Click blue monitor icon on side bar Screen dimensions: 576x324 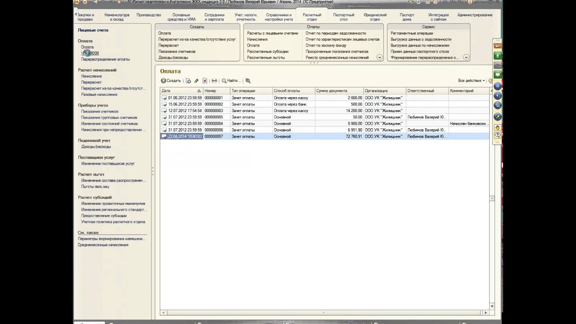[498, 105]
